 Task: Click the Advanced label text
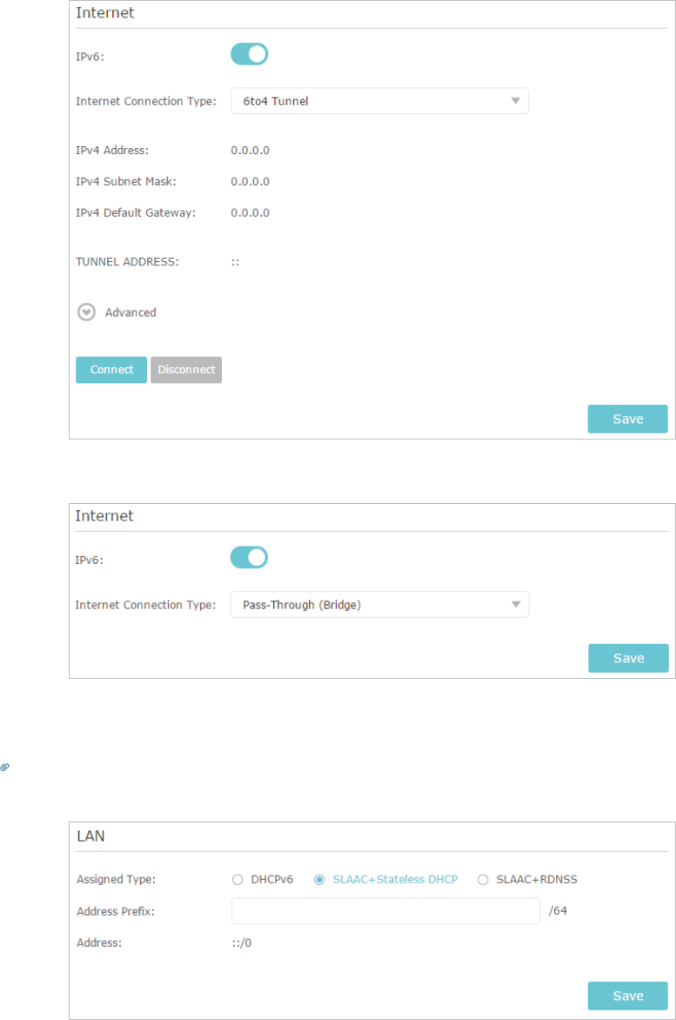[131, 312]
